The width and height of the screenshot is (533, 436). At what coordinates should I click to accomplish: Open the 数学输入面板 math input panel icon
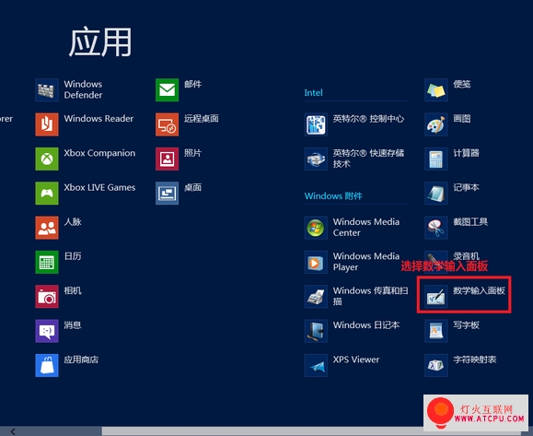[436, 297]
